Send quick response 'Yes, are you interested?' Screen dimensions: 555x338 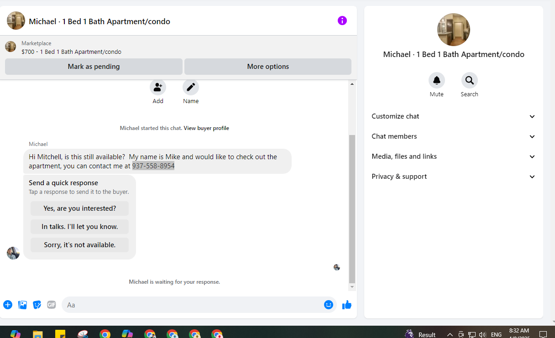[x=80, y=208]
